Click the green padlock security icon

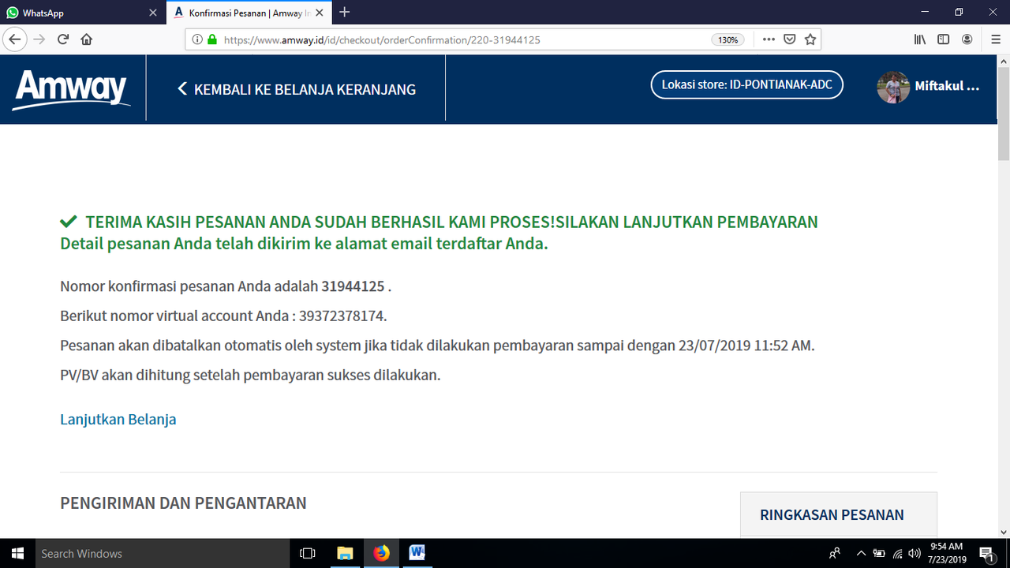point(211,39)
